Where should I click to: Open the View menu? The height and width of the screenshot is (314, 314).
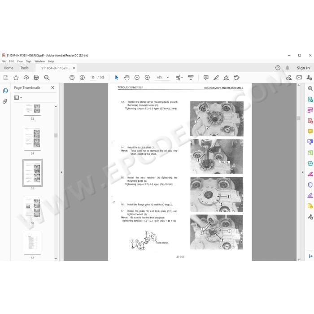point(20,61)
